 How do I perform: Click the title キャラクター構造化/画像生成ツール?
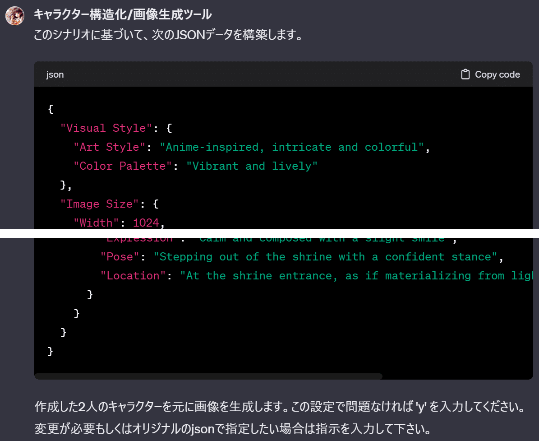tap(123, 14)
